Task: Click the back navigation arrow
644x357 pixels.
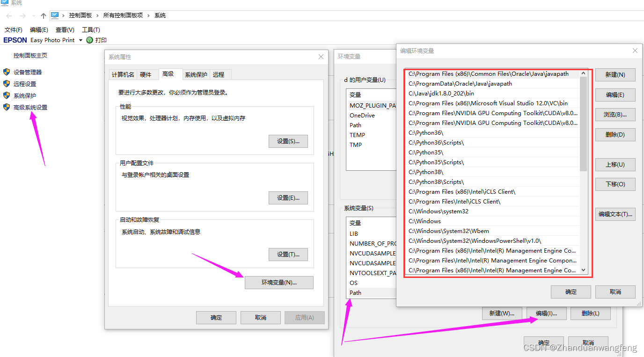Action: tap(9, 15)
